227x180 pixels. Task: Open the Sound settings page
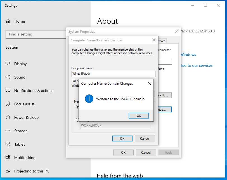(20, 77)
